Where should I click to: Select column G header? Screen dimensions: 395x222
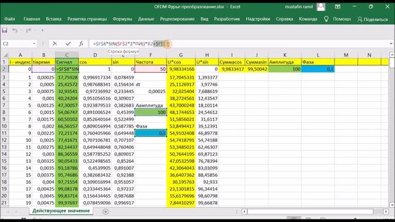point(181,55)
